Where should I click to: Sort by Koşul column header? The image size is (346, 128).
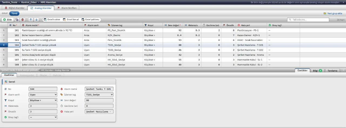(153, 25)
